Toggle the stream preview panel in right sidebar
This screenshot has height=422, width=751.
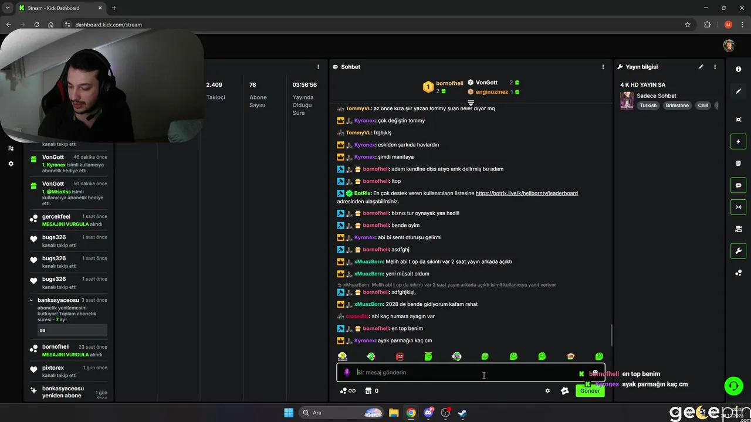point(738,120)
